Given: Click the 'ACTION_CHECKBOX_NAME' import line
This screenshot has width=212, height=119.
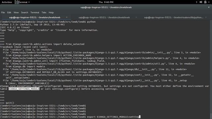Looking at the screenshot, I should pos(49,55).
